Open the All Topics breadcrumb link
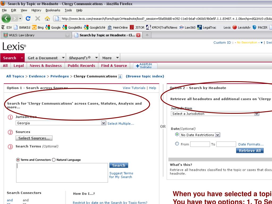The height and width of the screenshot is (204, 272). point(15,76)
